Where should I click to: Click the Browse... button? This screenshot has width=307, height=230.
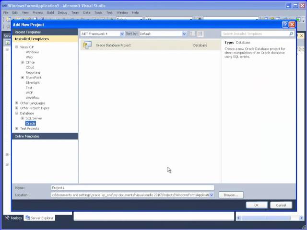(231, 195)
